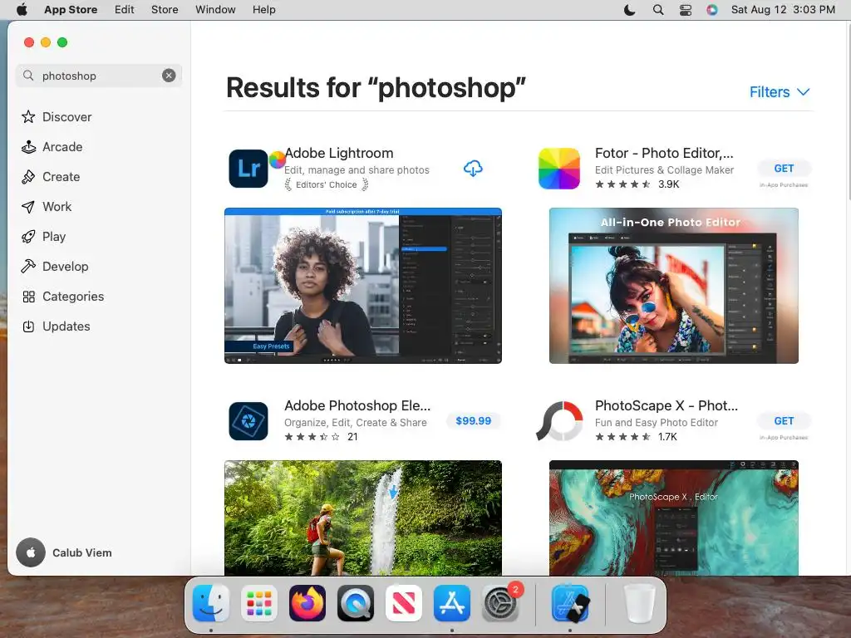
Task: Open the Calub Viem account profile
Action: point(64,552)
